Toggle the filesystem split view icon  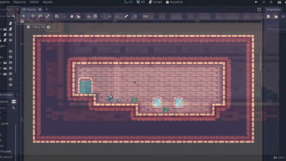[x=14, y=102]
